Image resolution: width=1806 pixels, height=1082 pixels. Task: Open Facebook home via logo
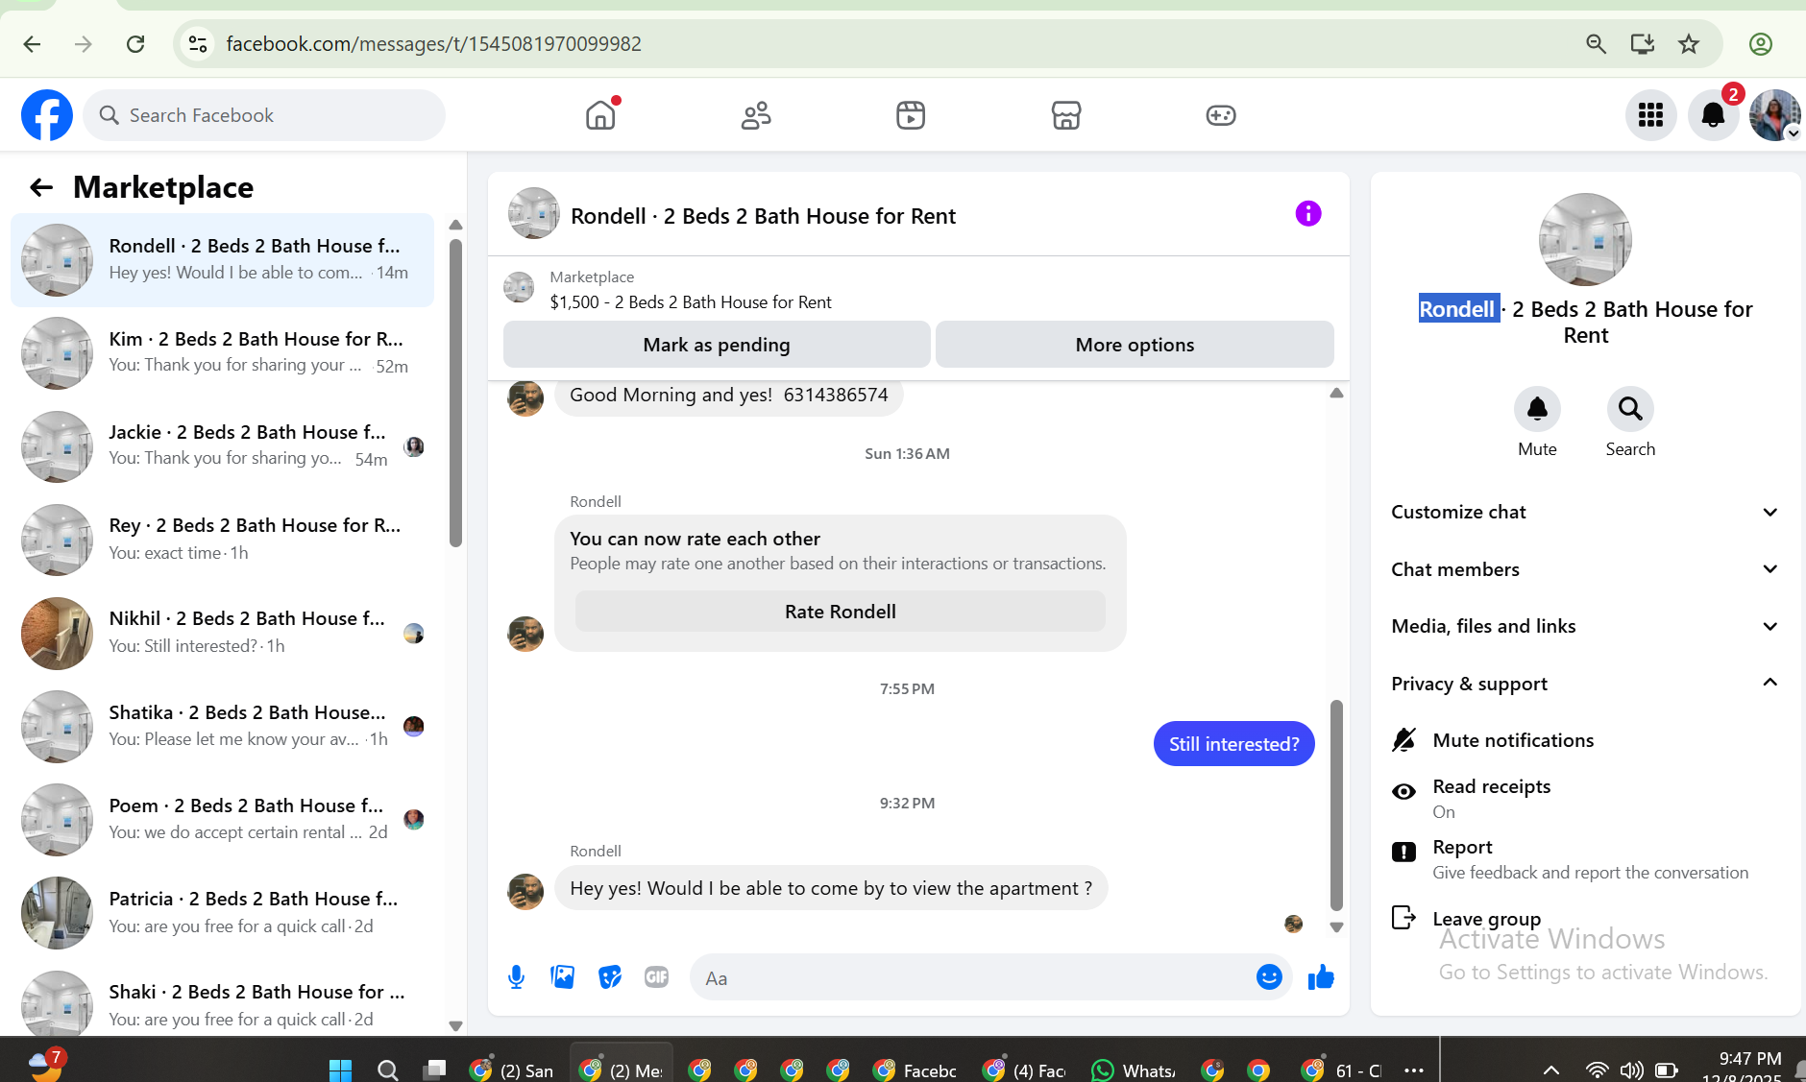pyautogui.click(x=47, y=115)
